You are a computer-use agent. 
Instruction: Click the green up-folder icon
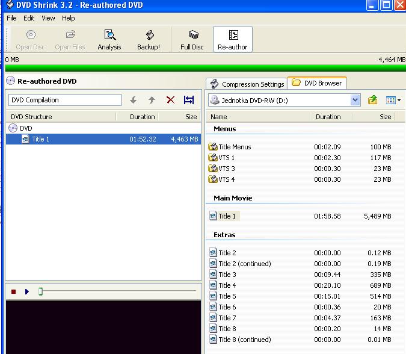click(x=373, y=100)
